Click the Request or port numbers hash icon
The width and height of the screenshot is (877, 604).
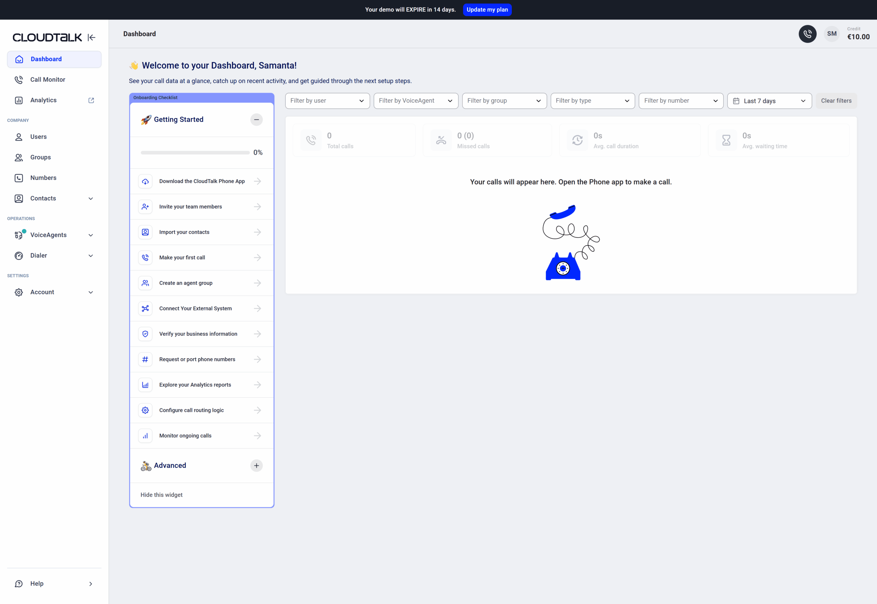(x=145, y=360)
